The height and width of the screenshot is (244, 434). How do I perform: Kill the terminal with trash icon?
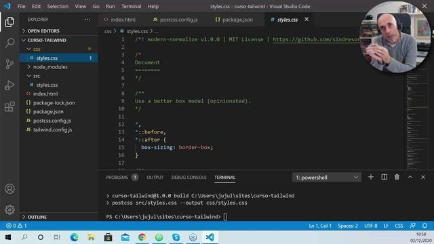point(397,177)
